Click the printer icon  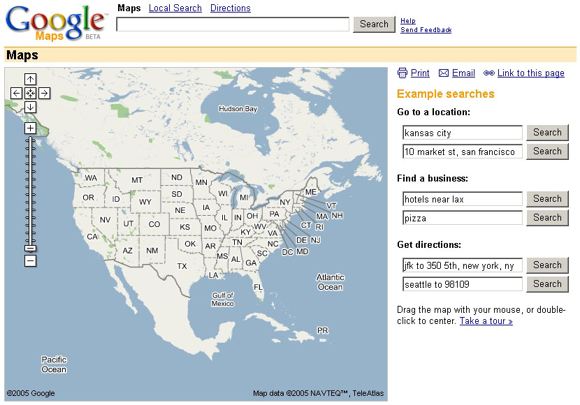click(x=402, y=73)
